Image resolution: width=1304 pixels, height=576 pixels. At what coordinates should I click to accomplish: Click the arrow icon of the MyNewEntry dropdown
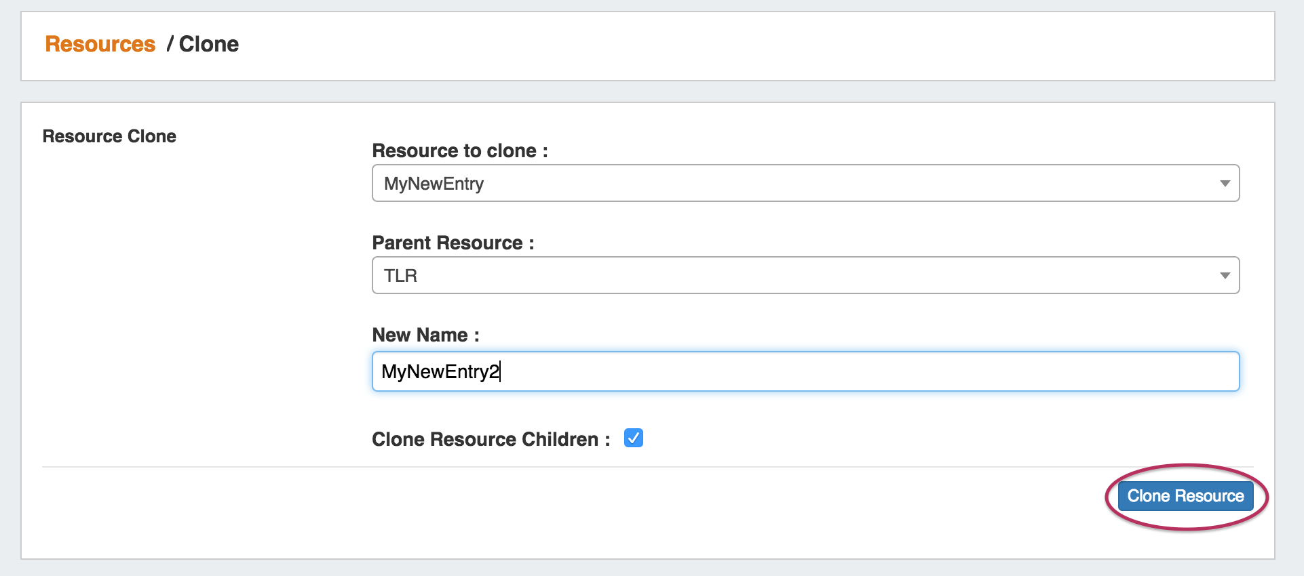[1225, 184]
